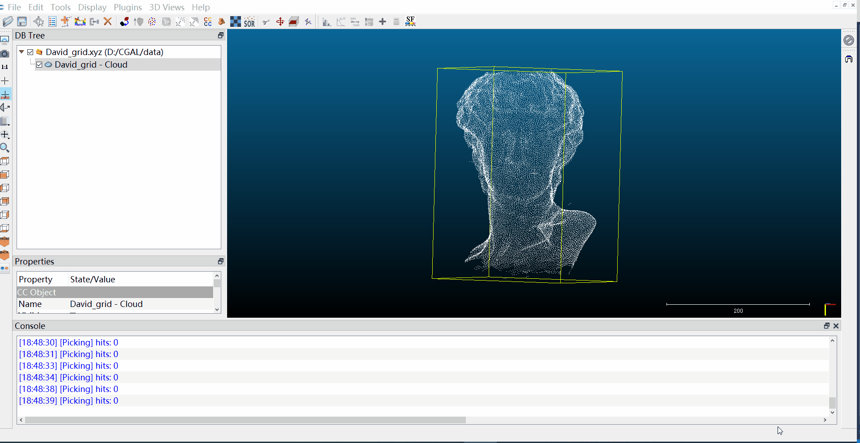Select console line at 18:48:30
The height and width of the screenshot is (443, 860).
69,342
